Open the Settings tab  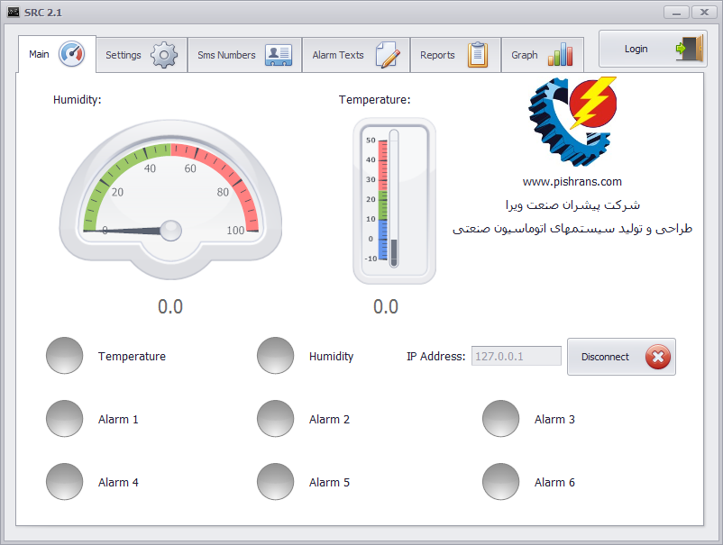pos(142,55)
